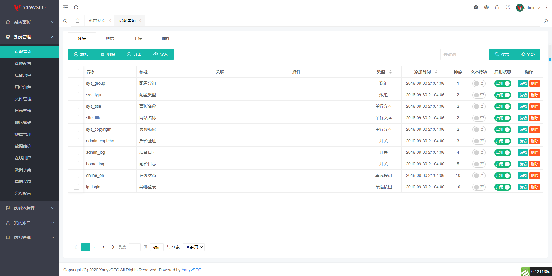This screenshot has height=276, width=552.
Task: Click the 导出 button
Action: click(134, 54)
